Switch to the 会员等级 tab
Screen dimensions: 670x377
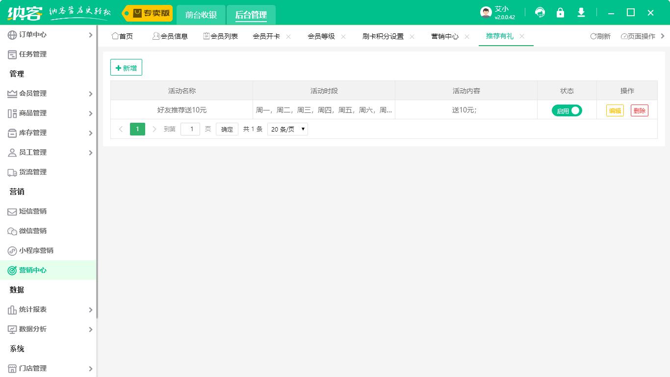[321, 36]
